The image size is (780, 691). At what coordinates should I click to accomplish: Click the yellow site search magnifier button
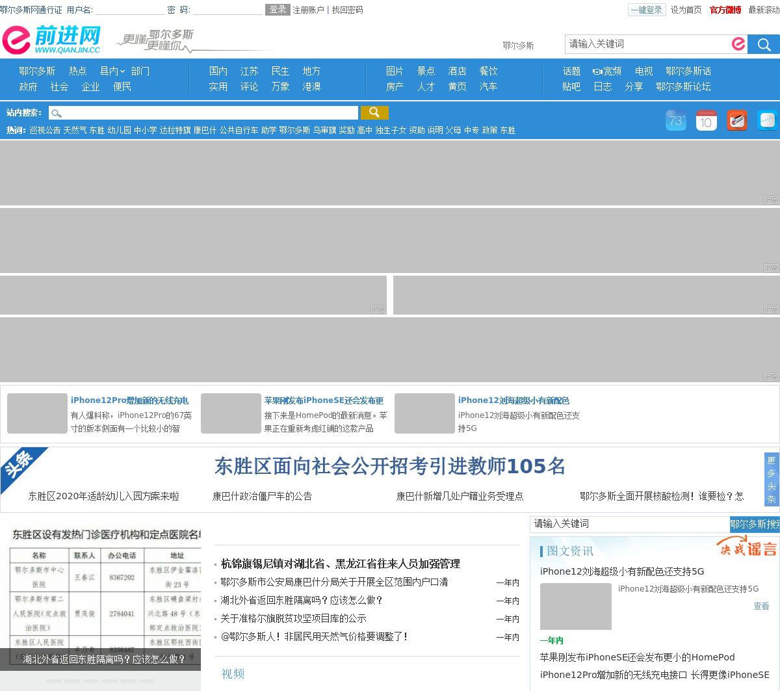374,112
